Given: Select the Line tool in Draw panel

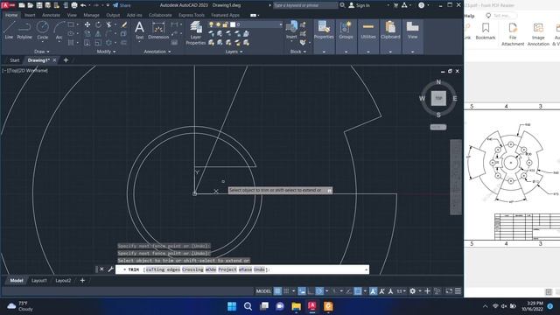Looking at the screenshot, I should (x=9, y=30).
